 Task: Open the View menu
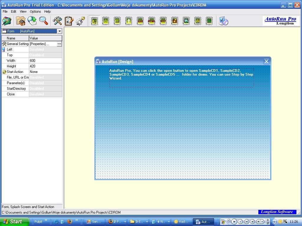[x=23, y=11]
